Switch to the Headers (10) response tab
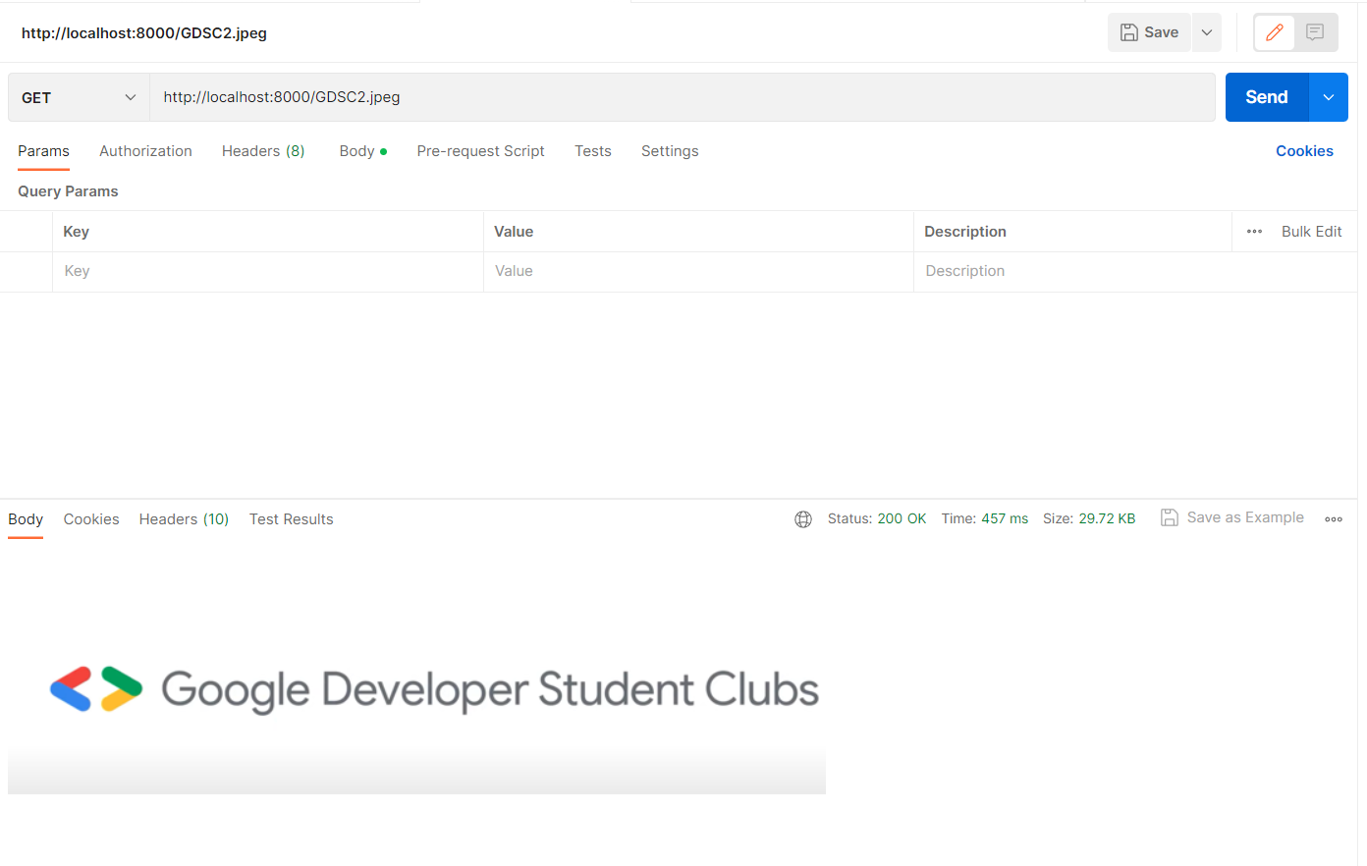This screenshot has height=866, width=1367. click(x=183, y=518)
